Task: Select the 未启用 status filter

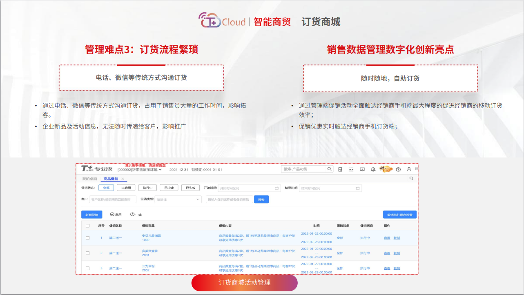Action: pos(126,188)
